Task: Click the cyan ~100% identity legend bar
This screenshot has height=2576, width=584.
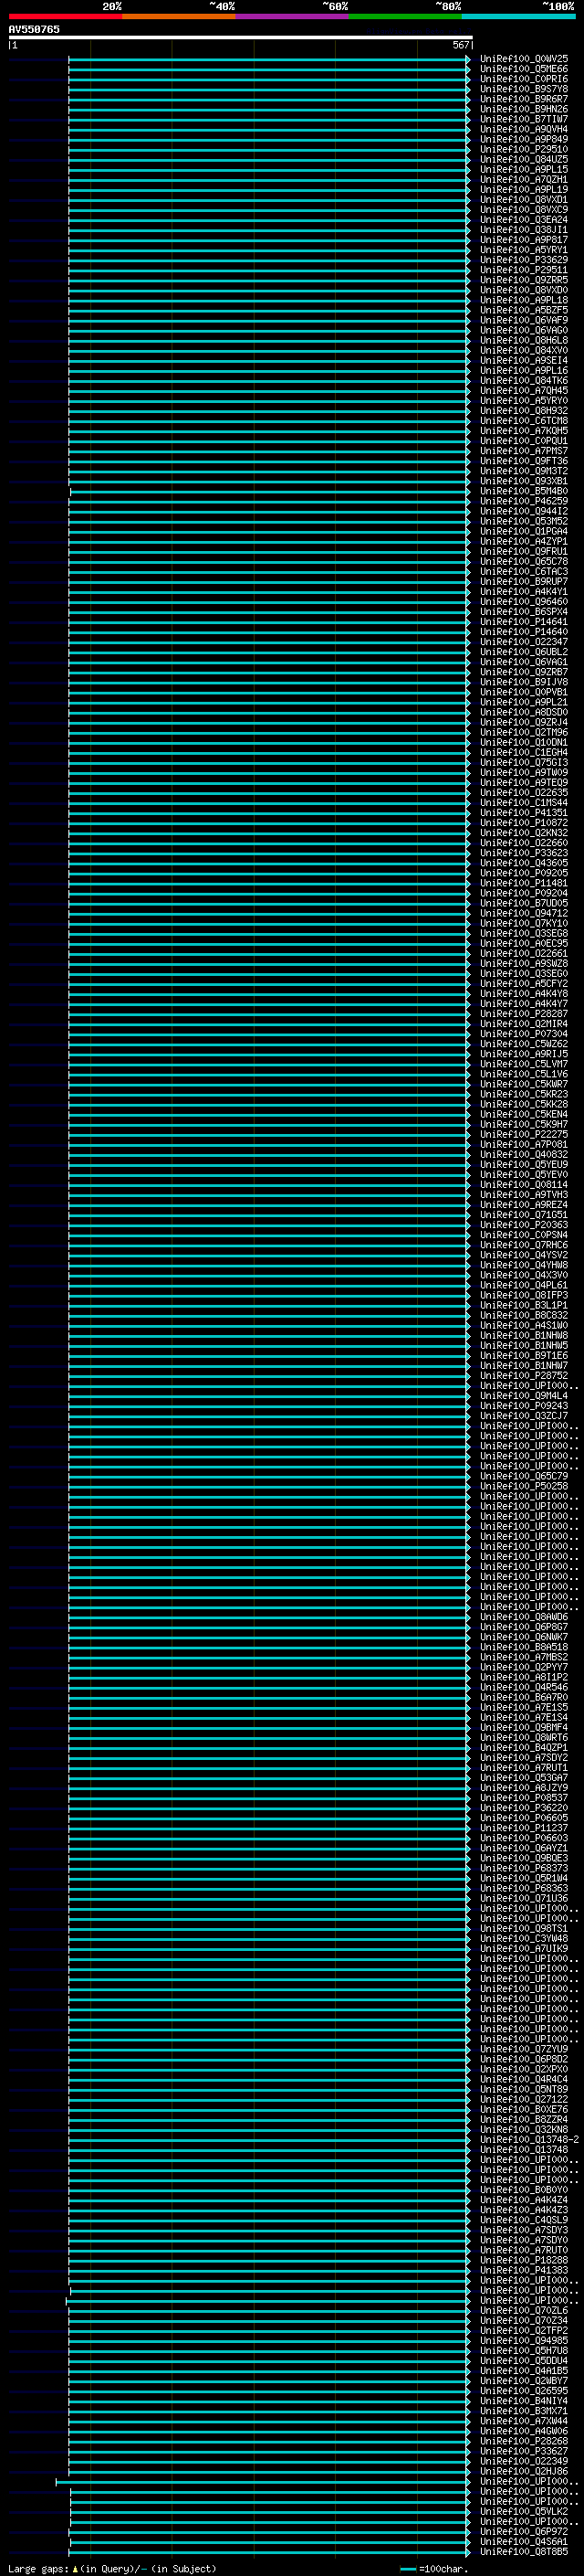Action: click(518, 16)
